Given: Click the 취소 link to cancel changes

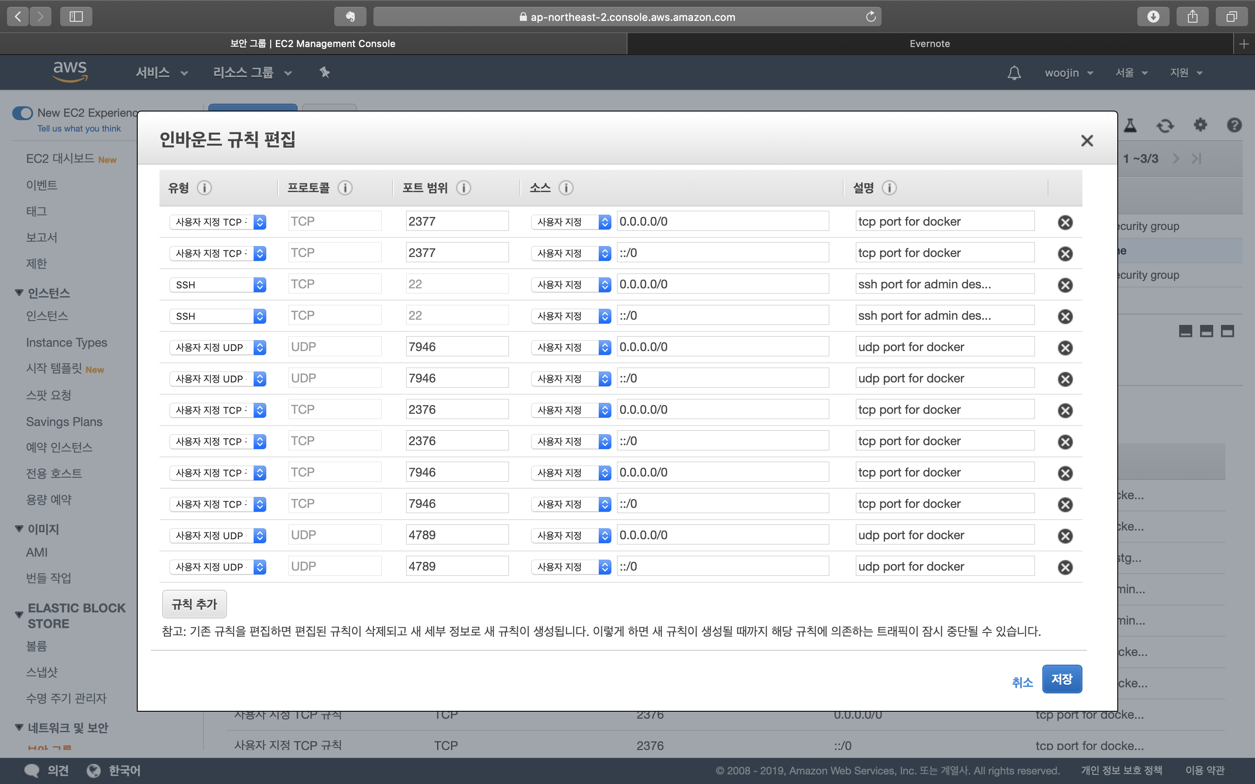Looking at the screenshot, I should [x=1023, y=679].
